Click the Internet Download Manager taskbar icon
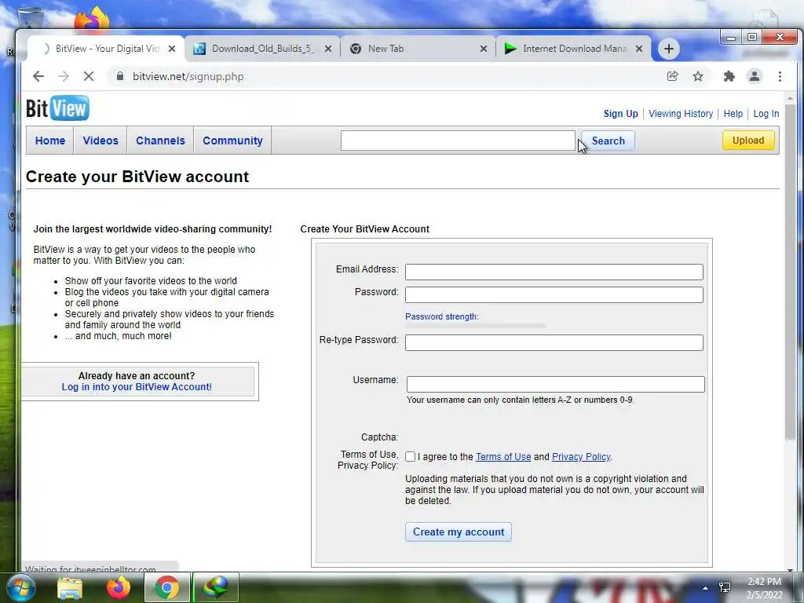 [x=215, y=587]
